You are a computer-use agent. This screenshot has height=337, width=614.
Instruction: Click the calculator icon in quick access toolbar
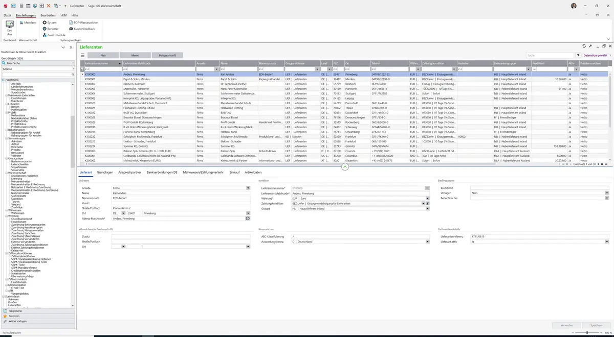point(20,6)
